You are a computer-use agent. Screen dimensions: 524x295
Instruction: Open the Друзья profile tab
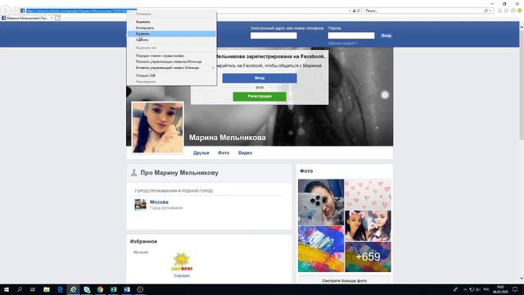201,153
